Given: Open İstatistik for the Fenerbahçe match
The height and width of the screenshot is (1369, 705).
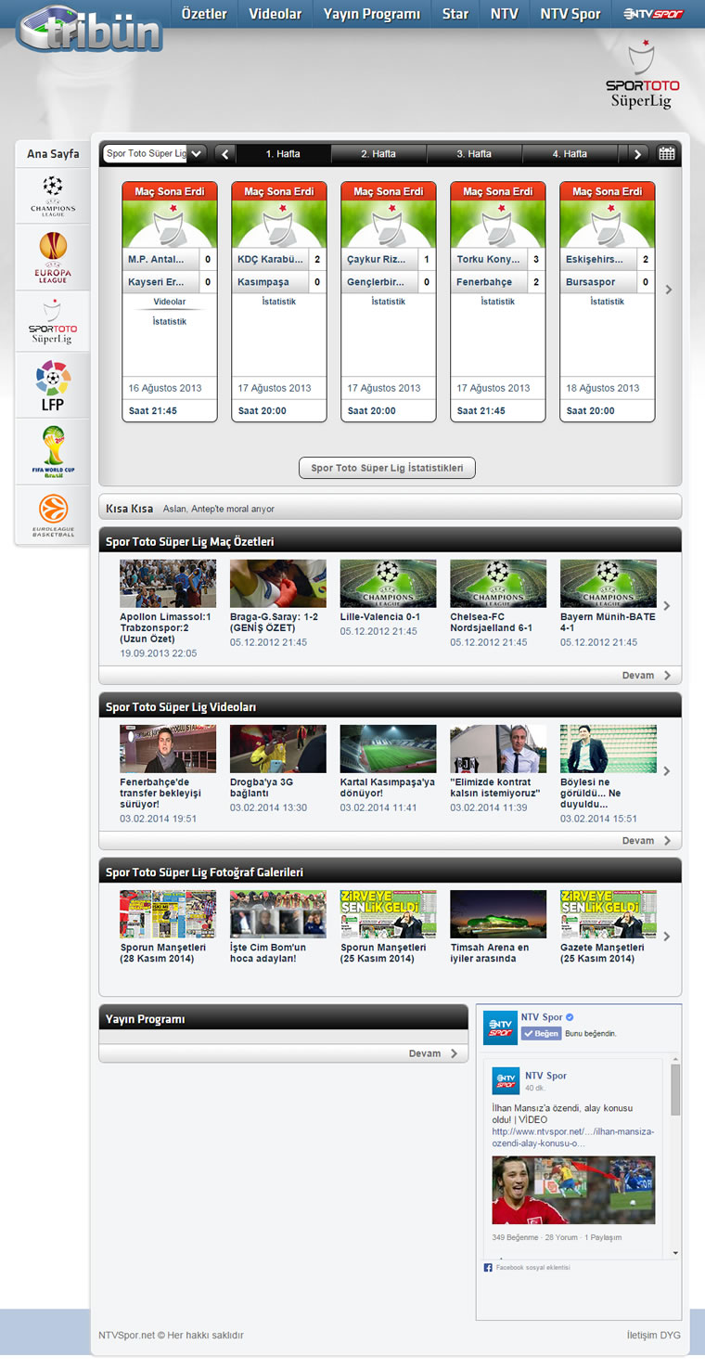Looking at the screenshot, I should tap(498, 302).
